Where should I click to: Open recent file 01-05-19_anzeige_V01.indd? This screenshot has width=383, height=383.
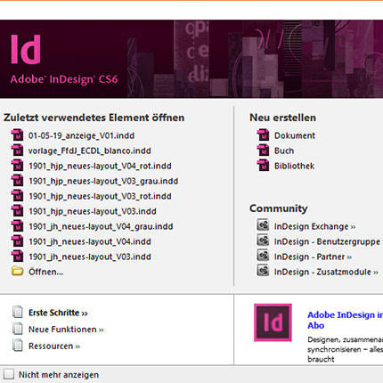pos(81,135)
